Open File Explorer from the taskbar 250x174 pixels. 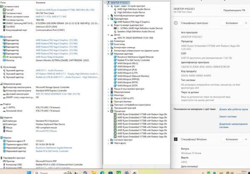(x=94, y=173)
